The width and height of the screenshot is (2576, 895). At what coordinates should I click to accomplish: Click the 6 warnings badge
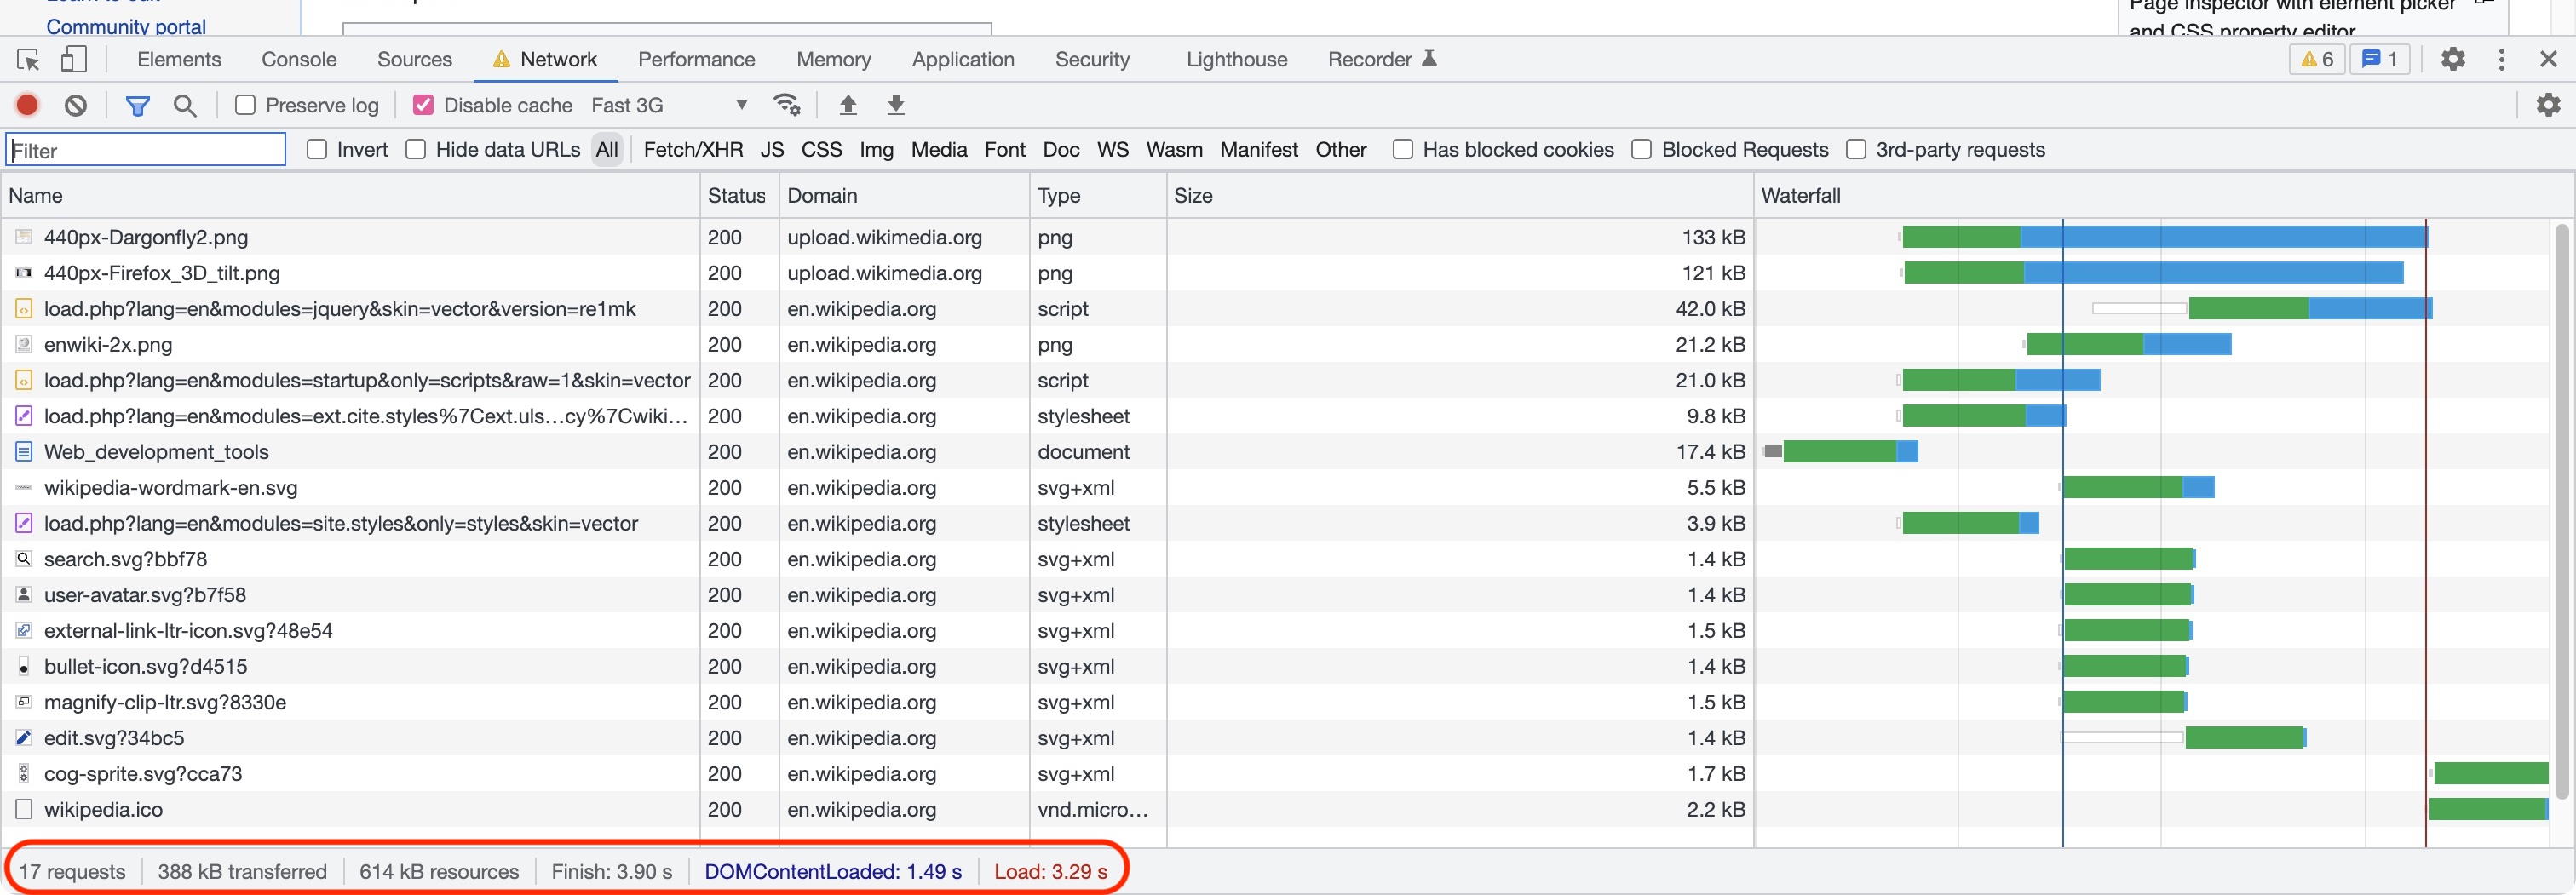(2317, 59)
